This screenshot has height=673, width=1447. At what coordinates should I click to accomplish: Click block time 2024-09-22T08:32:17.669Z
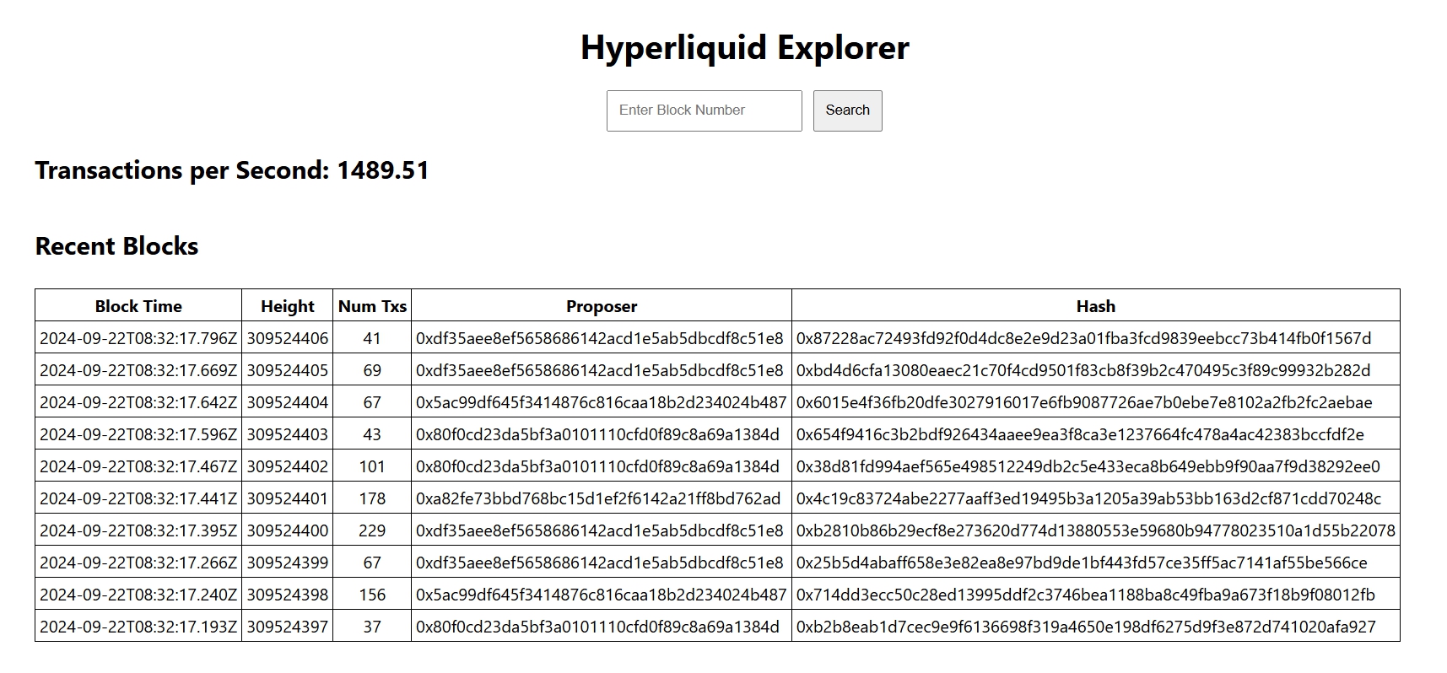pos(138,370)
